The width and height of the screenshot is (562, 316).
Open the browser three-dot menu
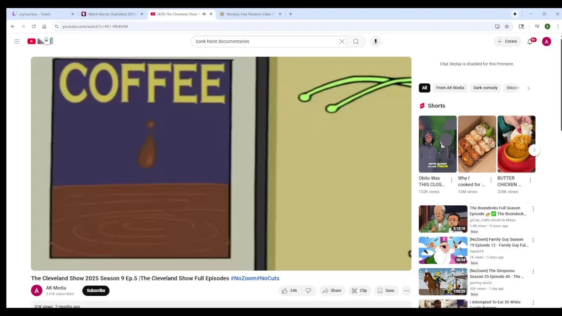(558, 26)
